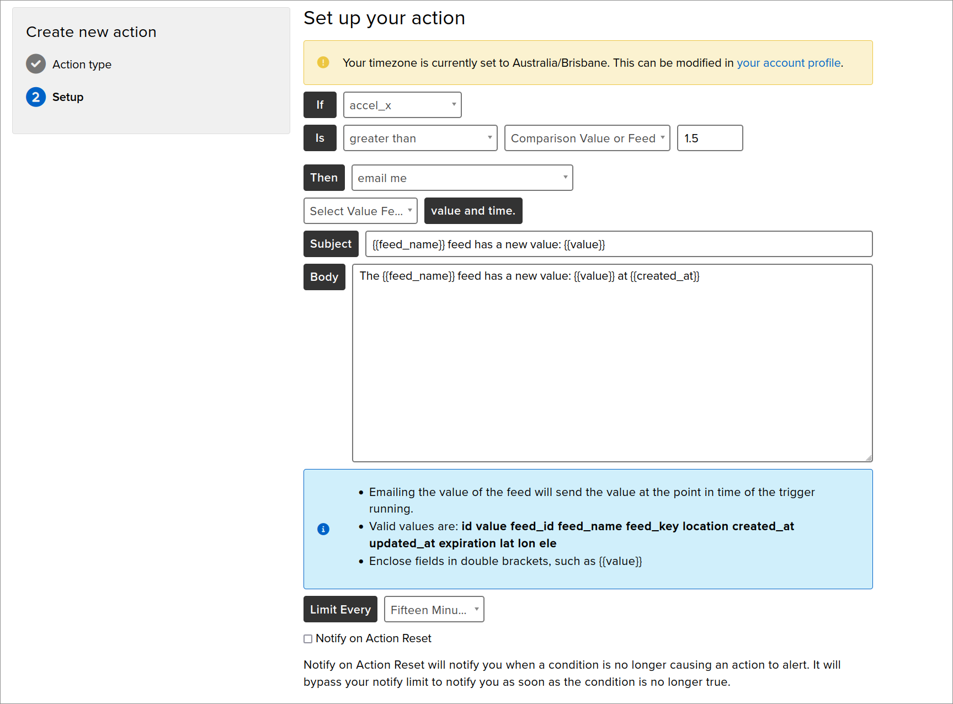Go to the Action type step
The width and height of the screenshot is (953, 704).
(82, 65)
